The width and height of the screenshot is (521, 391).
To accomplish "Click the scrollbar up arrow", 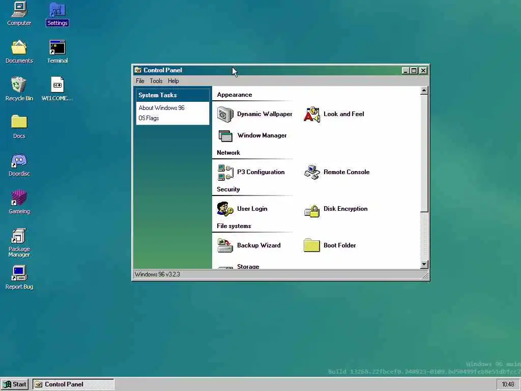I will [x=424, y=91].
